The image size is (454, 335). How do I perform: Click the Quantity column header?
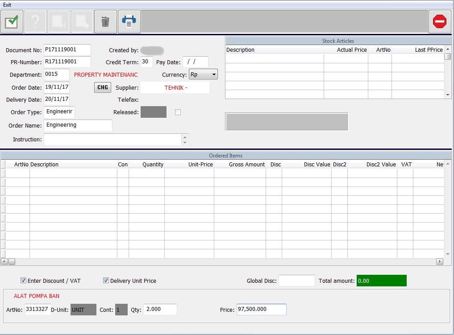(x=146, y=164)
